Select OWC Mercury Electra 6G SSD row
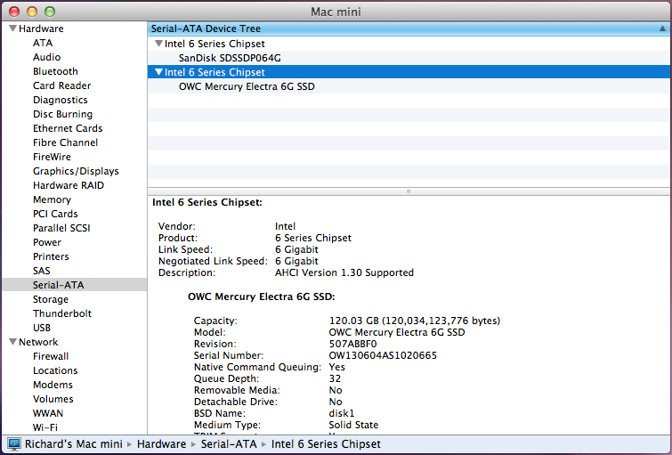The image size is (672, 455). click(409, 86)
